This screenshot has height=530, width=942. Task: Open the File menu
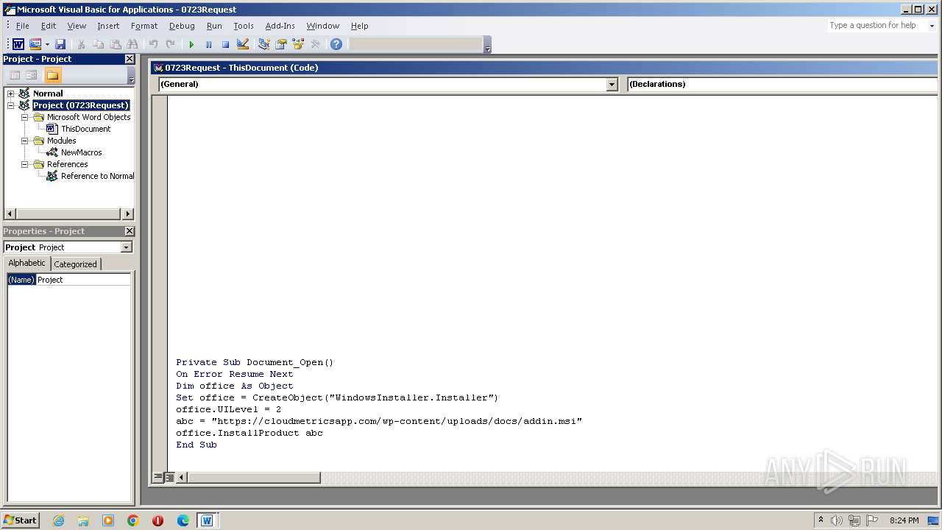pos(23,26)
